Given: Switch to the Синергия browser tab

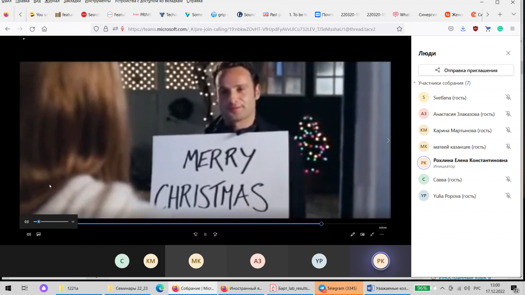Looking at the screenshot, I should coord(428,15).
